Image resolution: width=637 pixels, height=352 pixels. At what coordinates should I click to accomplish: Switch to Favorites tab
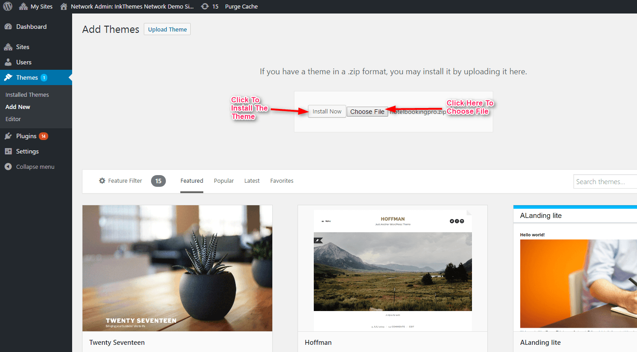(x=282, y=181)
